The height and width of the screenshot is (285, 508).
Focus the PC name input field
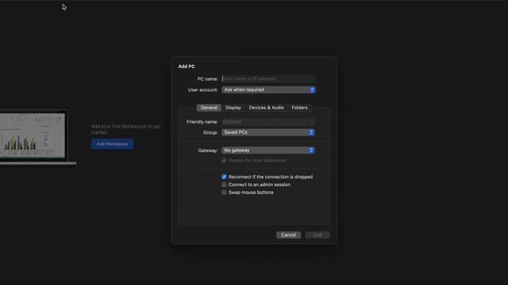point(268,79)
